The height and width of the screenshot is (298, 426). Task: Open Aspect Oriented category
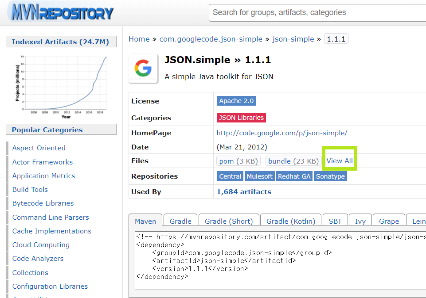(x=39, y=148)
